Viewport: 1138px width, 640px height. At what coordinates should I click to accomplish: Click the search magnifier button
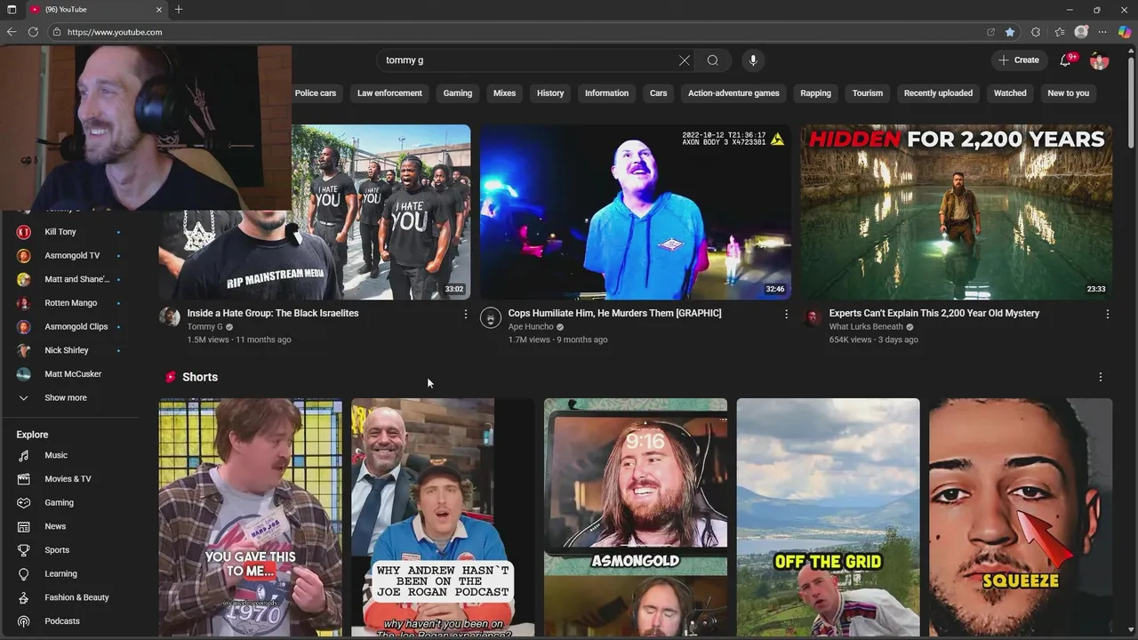point(712,60)
